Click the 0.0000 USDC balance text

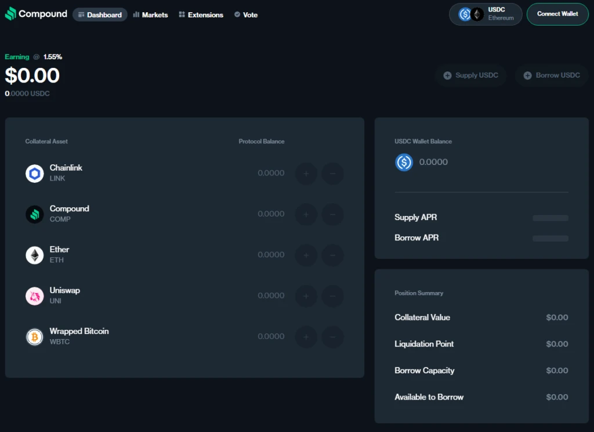pos(27,93)
